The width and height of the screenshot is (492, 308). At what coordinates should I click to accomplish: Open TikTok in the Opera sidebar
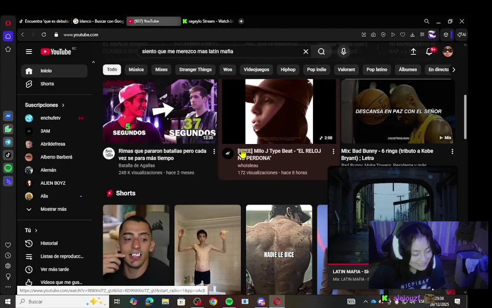click(8, 155)
